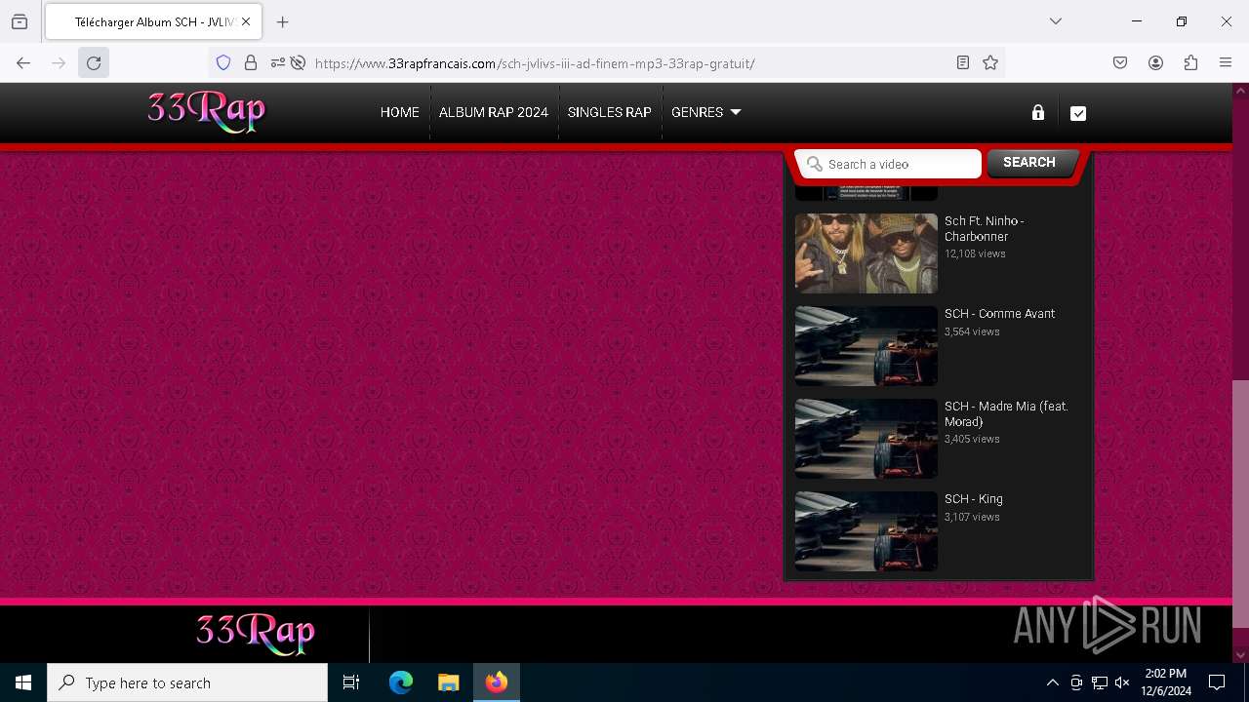Open a new browser tab
Viewport: 1249px width, 702px height.
[x=282, y=21]
